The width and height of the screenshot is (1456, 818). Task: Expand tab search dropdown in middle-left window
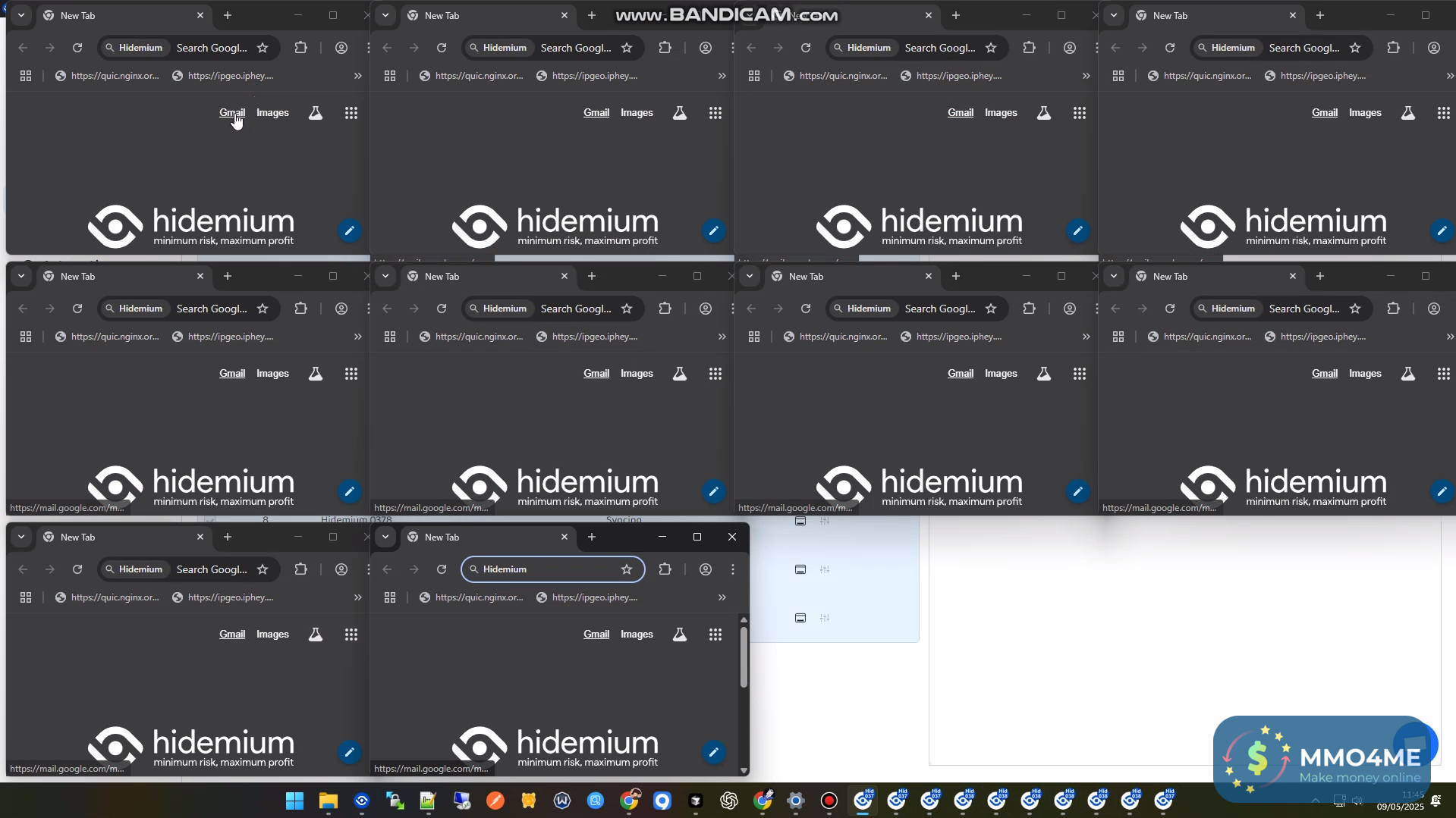click(21, 276)
